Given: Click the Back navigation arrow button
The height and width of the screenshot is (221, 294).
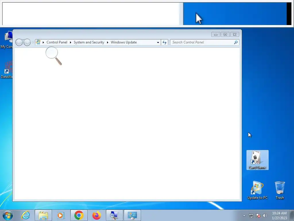Looking at the screenshot, I should [x=19, y=43].
